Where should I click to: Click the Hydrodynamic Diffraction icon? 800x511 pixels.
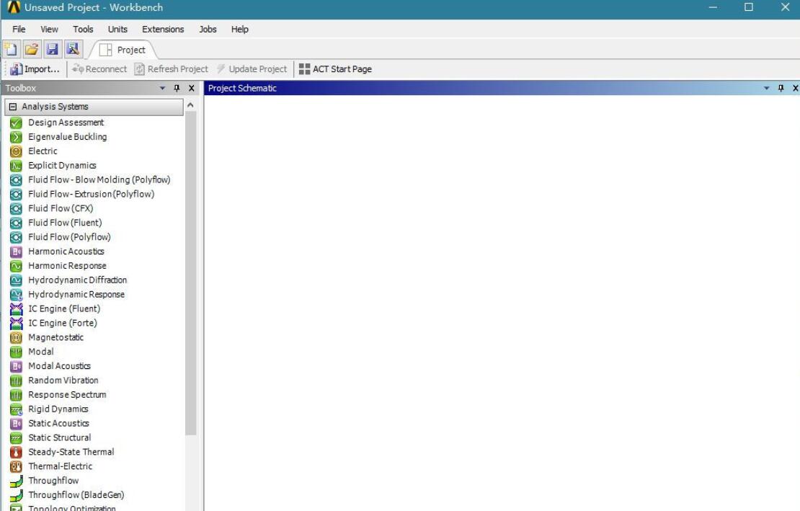[17, 280]
